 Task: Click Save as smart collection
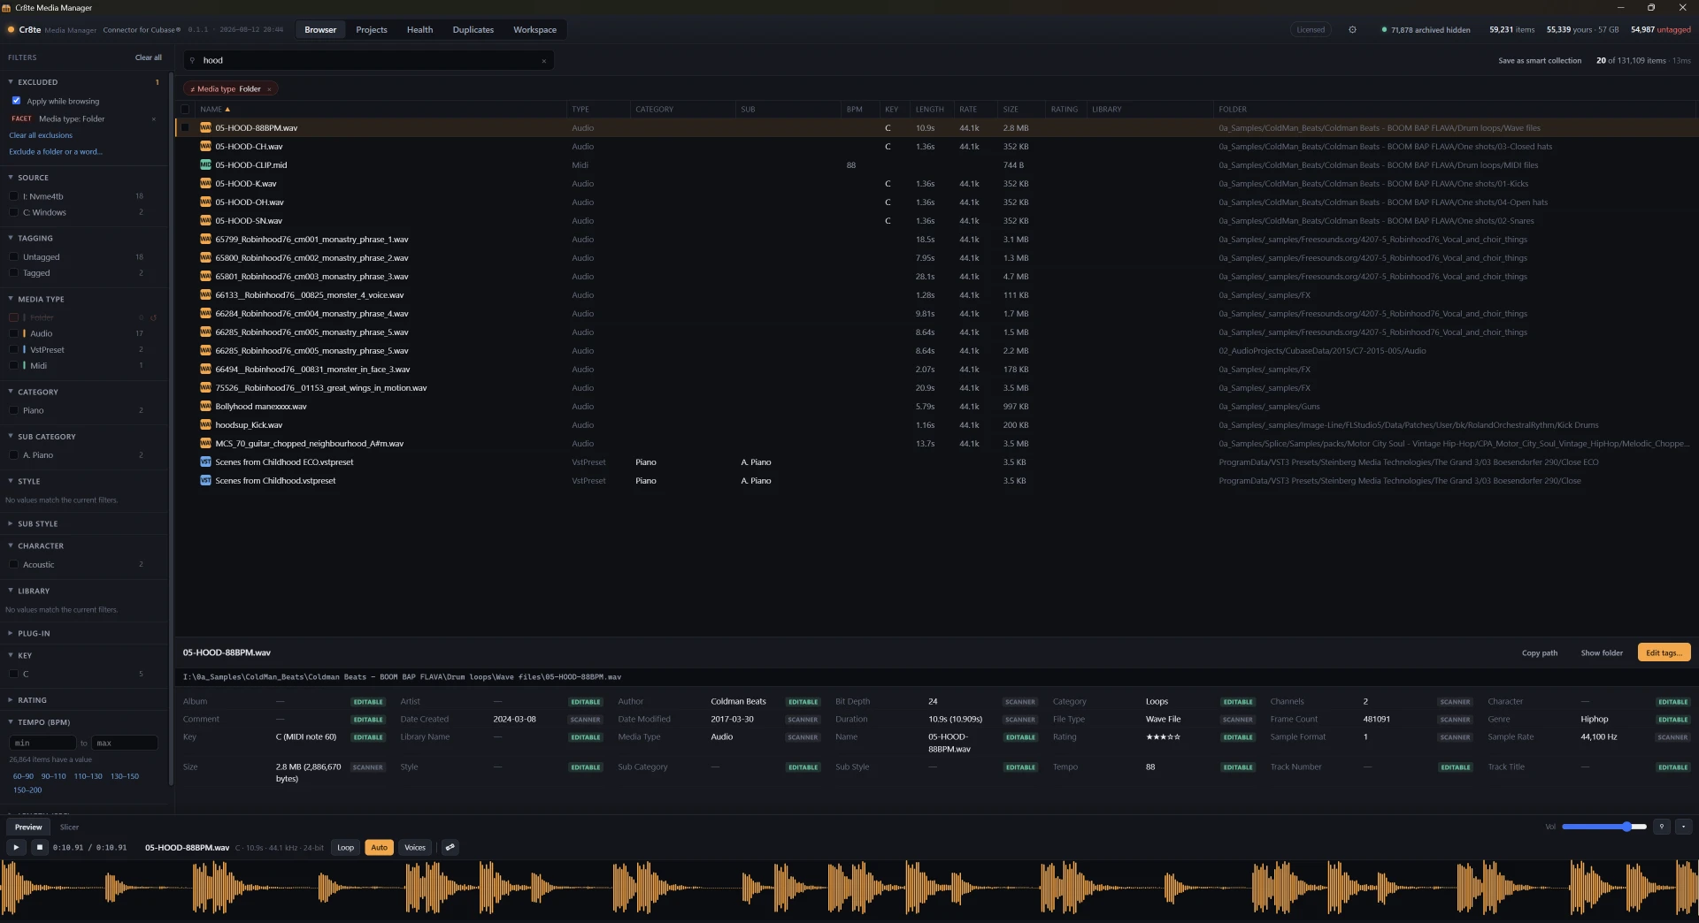(1540, 61)
